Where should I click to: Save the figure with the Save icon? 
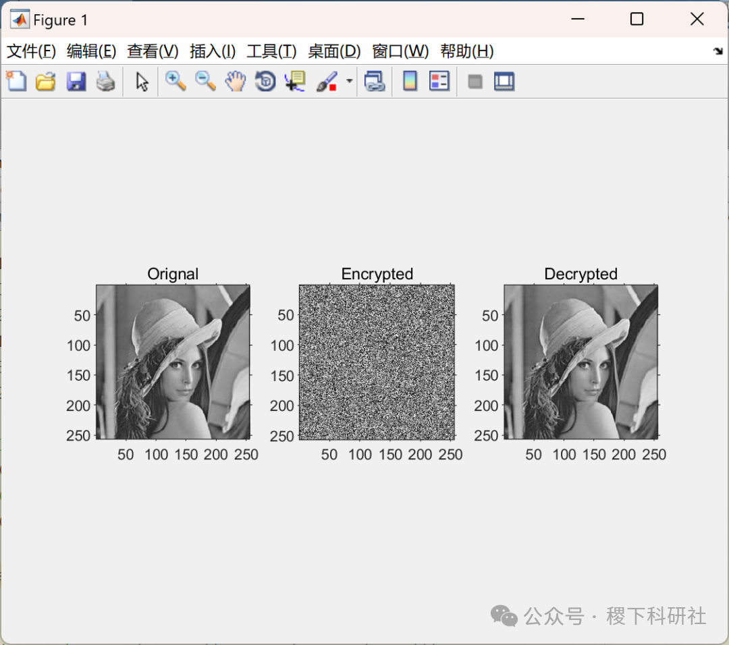76,81
